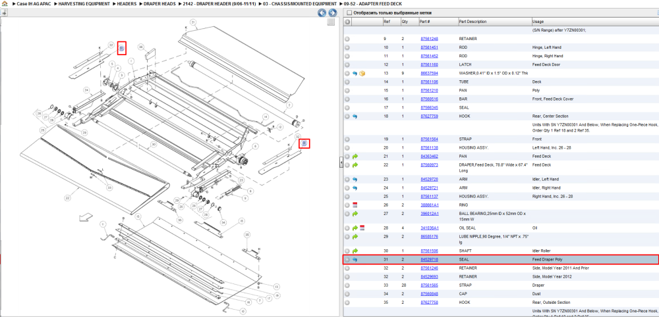
Task: Select the 'Hinge, Left Hand' usage text
Action: 547,47
